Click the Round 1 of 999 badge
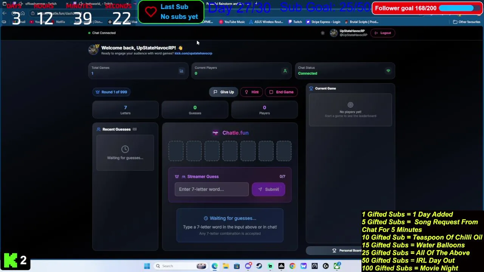Screen dimensions: 484x272 tap(111, 92)
